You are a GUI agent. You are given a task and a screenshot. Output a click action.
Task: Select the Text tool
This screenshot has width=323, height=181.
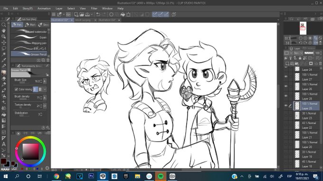pos(4,144)
